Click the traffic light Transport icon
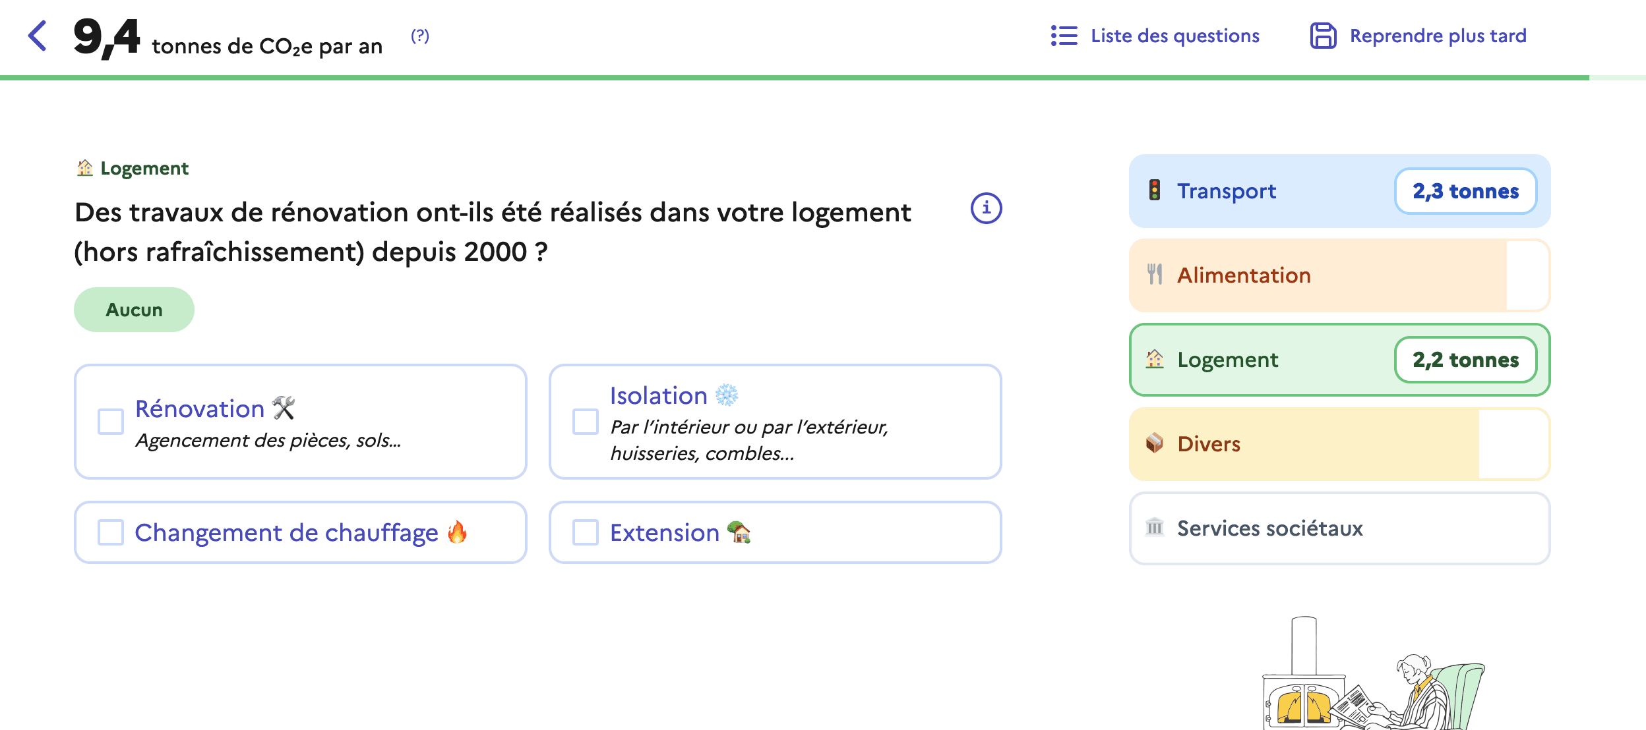 [1155, 190]
